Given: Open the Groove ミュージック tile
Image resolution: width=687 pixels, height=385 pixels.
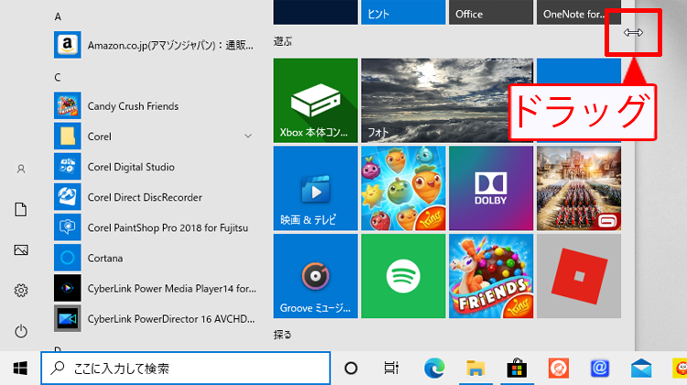Looking at the screenshot, I should coord(315,276).
